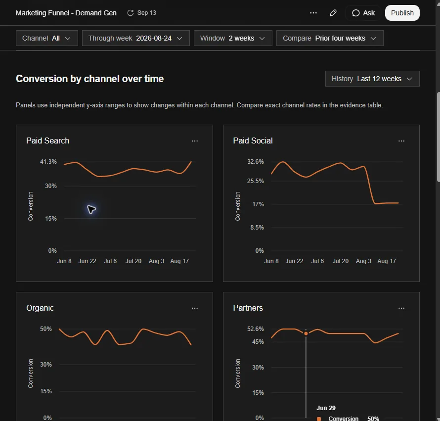Click the Marketing Funnel - Demand Gen title
The height and width of the screenshot is (421, 440).
tap(66, 13)
